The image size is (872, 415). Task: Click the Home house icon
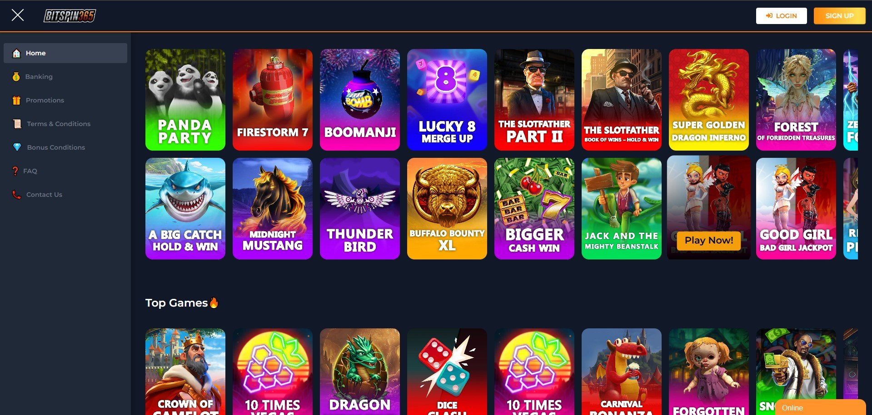click(x=16, y=53)
